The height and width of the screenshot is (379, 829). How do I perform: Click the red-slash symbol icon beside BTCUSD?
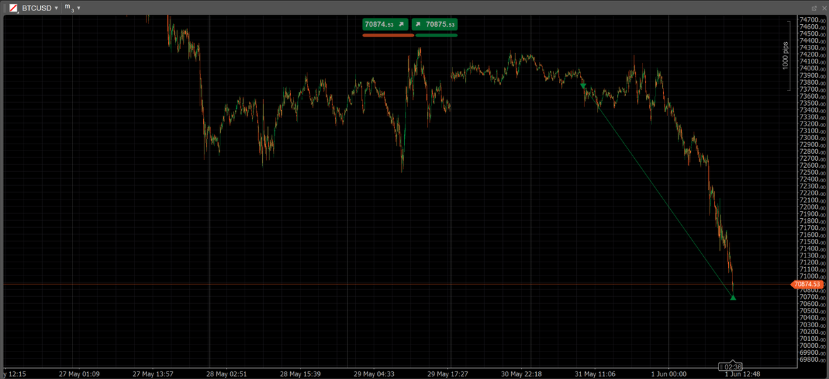[x=13, y=8]
